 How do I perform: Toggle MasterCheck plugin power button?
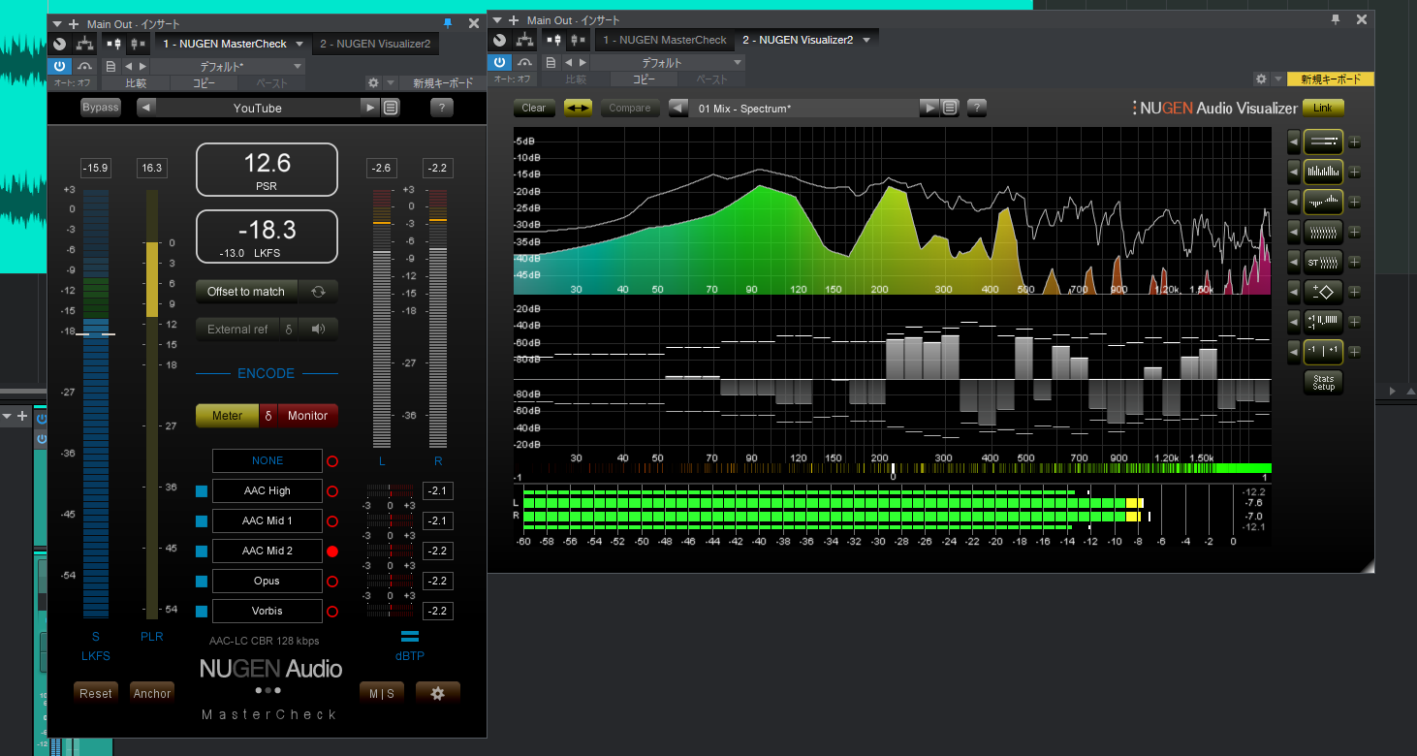click(60, 66)
